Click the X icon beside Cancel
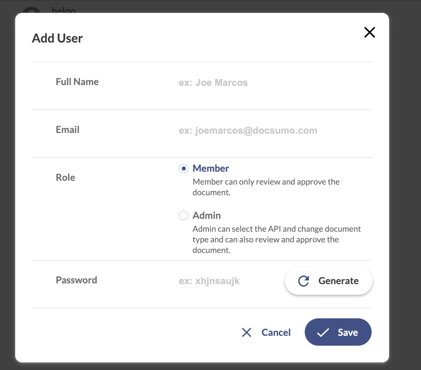The width and height of the screenshot is (421, 370). [x=247, y=332]
